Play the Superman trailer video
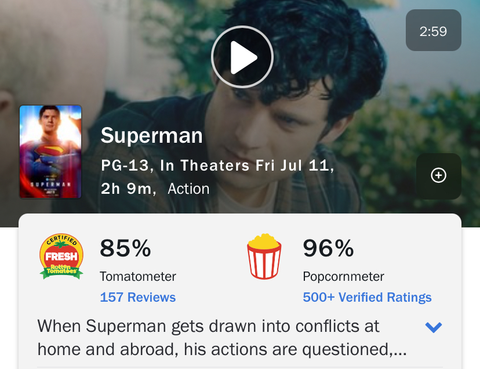Image resolution: width=480 pixels, height=369 pixels. point(242,57)
